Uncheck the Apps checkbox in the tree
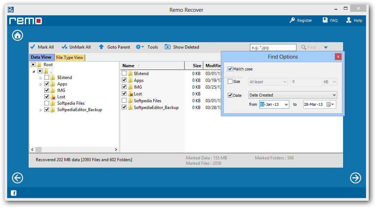This screenshot has width=376, height=208. tap(47, 84)
